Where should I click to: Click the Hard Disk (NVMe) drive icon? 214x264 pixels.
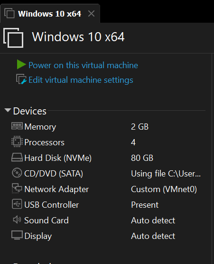coord(17,157)
